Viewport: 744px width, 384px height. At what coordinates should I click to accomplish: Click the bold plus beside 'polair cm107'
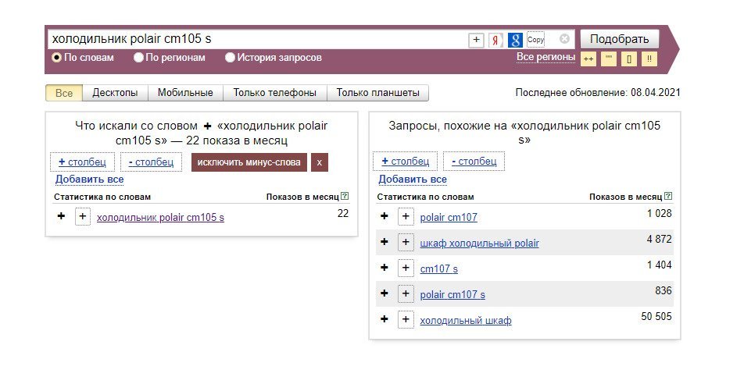point(385,216)
